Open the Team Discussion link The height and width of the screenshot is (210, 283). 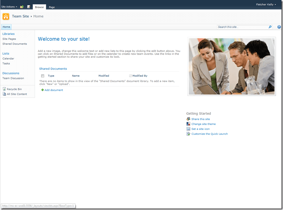[x=13, y=78]
